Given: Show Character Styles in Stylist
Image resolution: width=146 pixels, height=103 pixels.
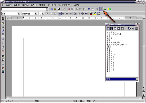Looking at the screenshot, I should click(111, 28).
